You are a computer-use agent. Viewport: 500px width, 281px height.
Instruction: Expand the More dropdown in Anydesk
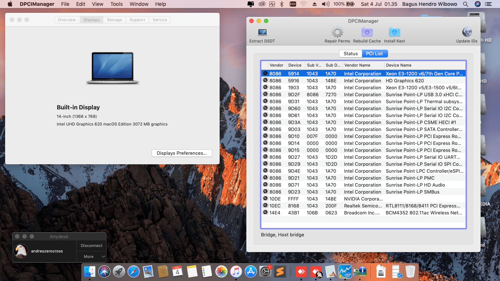point(92,256)
